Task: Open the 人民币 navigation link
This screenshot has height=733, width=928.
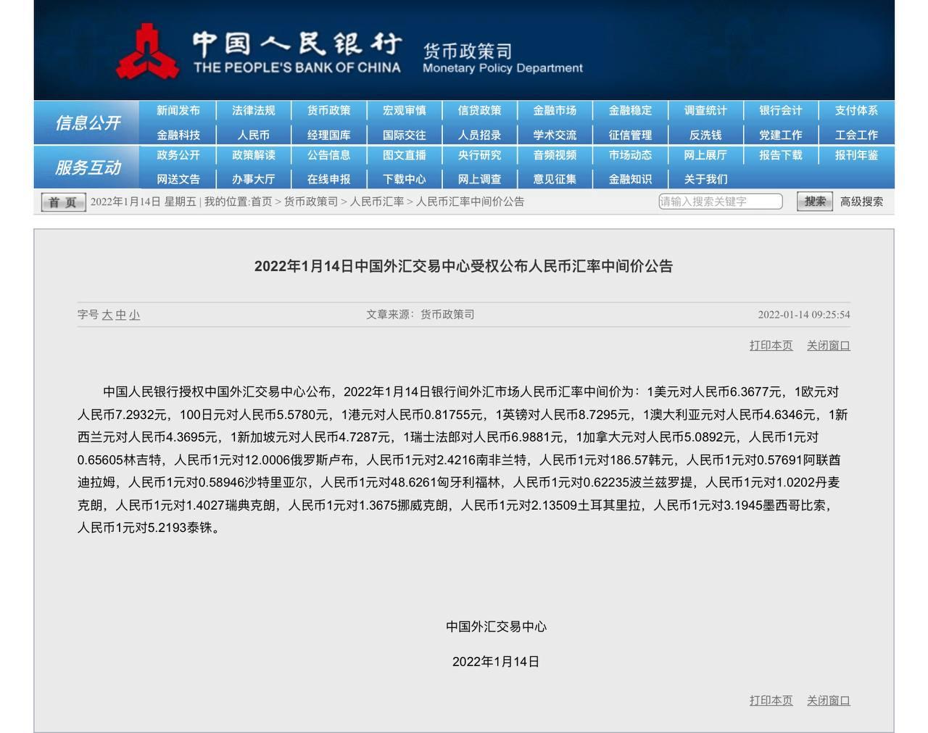Action: 254,135
